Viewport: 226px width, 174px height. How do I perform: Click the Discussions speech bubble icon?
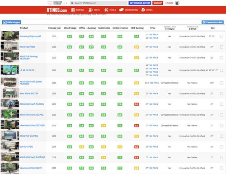click(121, 10)
